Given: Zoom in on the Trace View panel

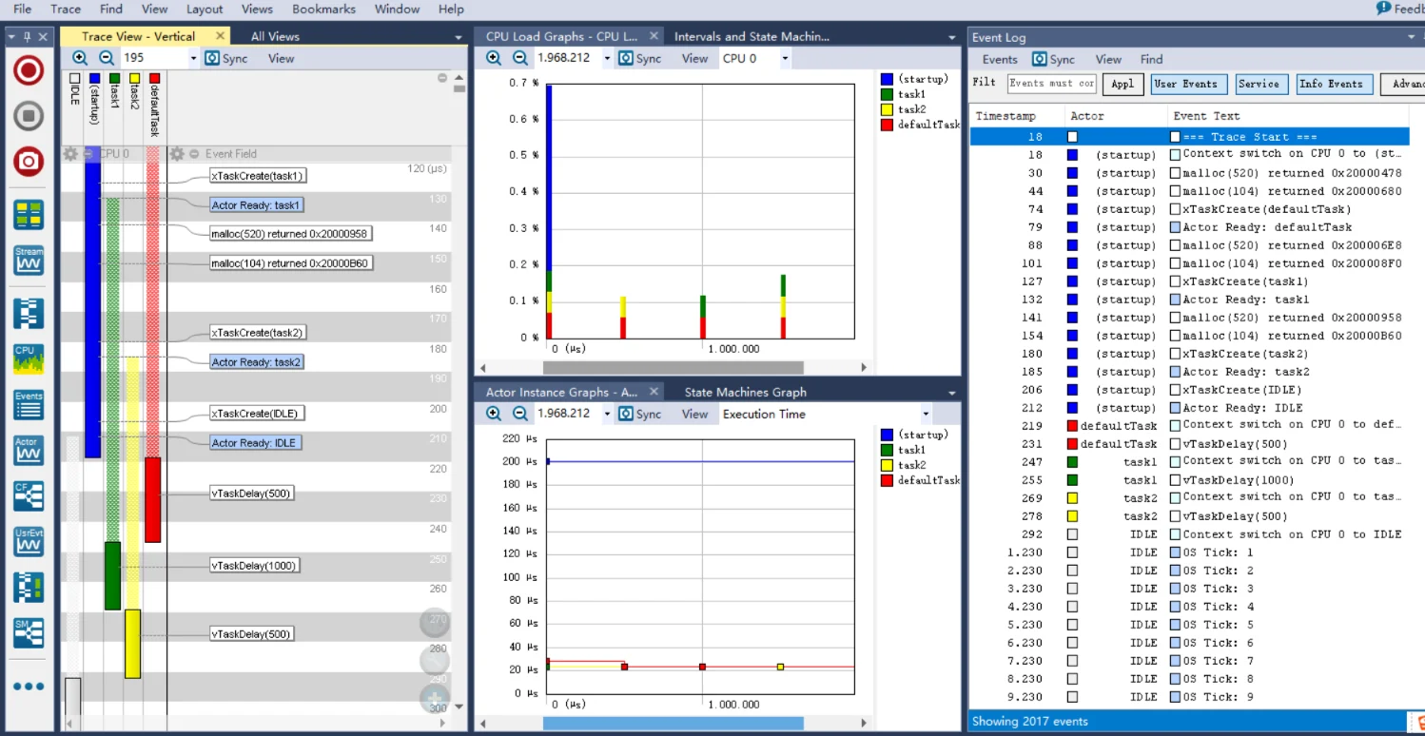Looking at the screenshot, I should 80,58.
